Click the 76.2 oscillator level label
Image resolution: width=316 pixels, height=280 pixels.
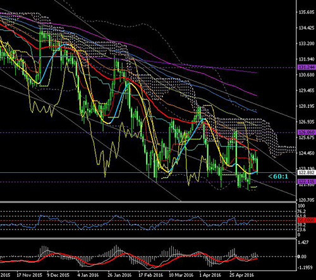tap(302, 211)
